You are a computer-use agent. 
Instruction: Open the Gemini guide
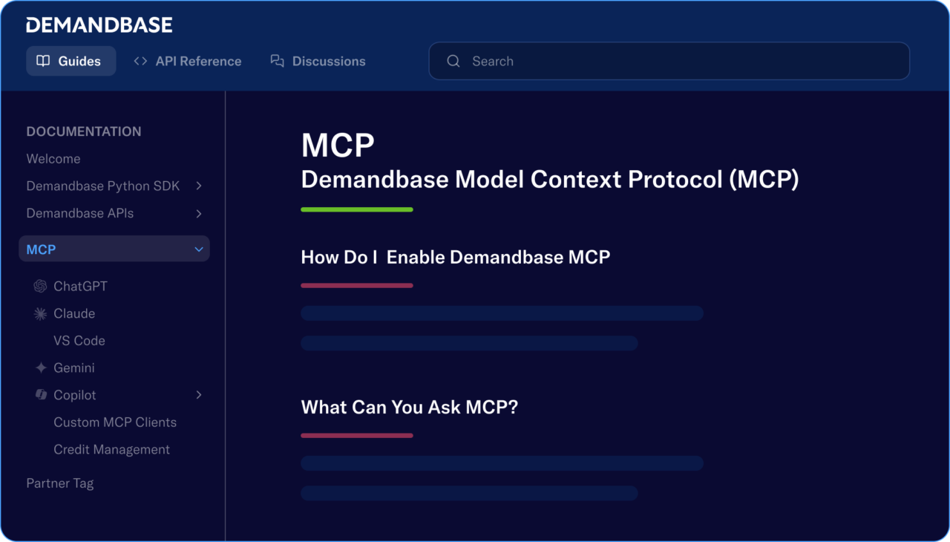click(74, 368)
